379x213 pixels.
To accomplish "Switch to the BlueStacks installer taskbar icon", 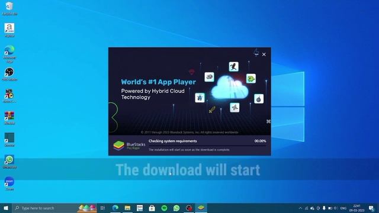I will [x=201, y=208].
